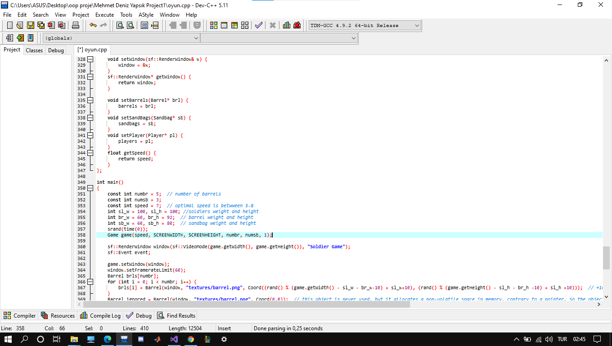Image resolution: width=612 pixels, height=346 pixels.
Task: Click the Save file toolbar icon
Action: click(31, 25)
